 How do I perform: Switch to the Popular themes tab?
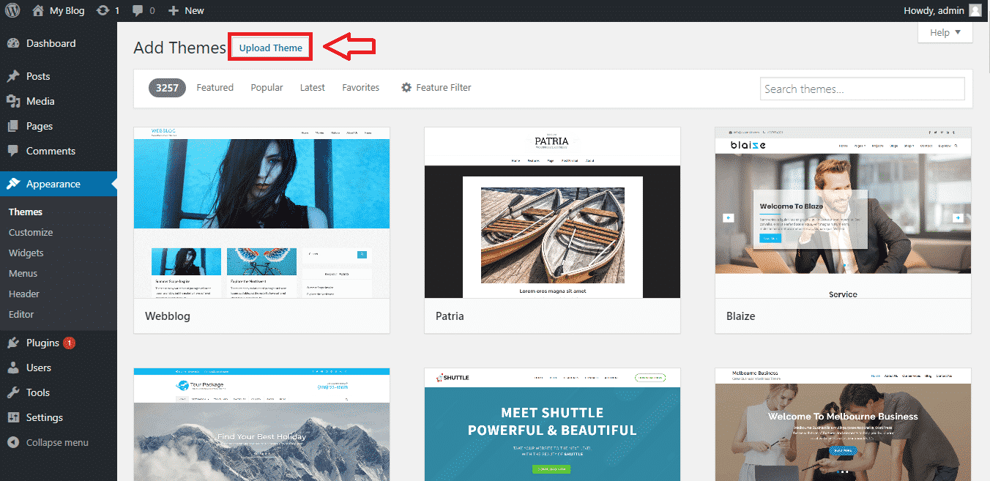pos(267,87)
